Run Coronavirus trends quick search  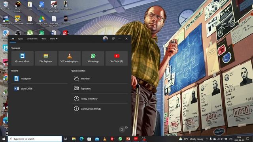click(x=100, y=109)
